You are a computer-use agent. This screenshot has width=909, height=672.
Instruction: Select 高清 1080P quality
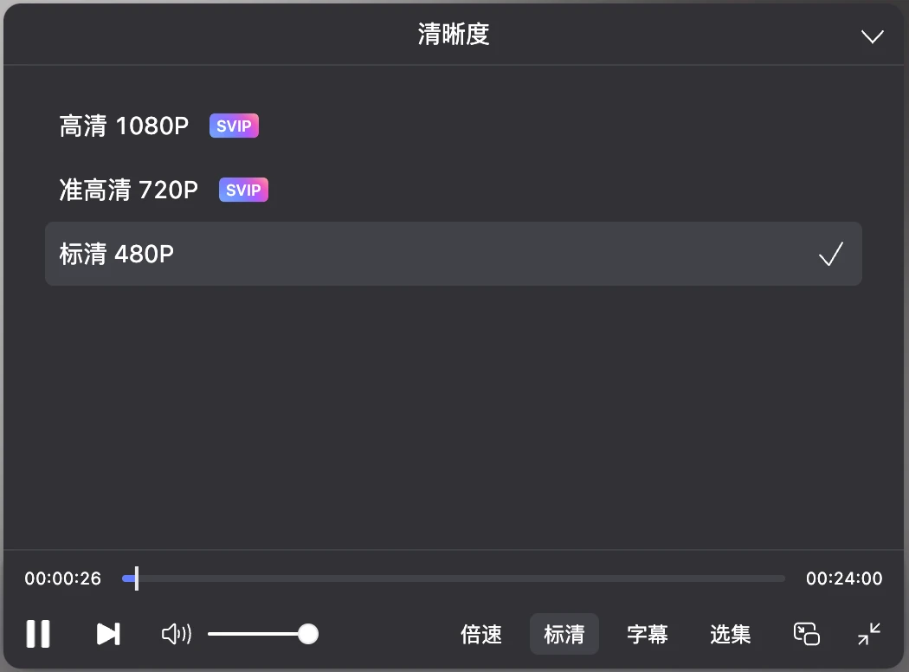(x=124, y=126)
